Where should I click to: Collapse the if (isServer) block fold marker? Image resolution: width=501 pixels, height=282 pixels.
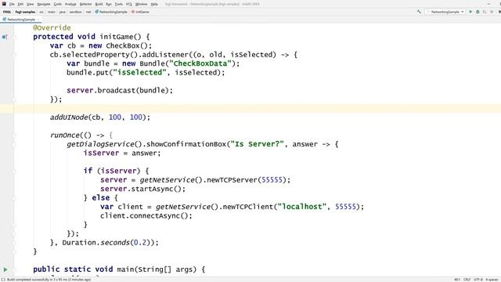(14, 171)
